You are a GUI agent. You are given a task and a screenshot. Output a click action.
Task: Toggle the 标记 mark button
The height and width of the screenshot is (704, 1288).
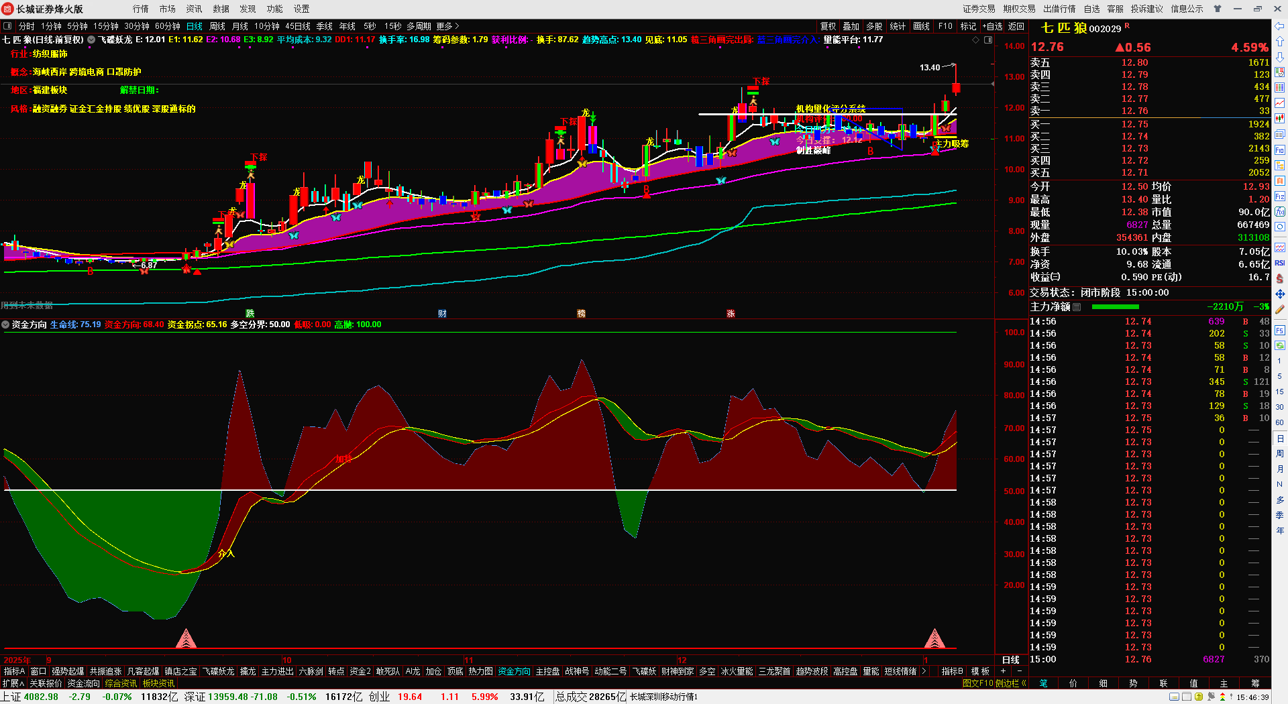(x=968, y=26)
